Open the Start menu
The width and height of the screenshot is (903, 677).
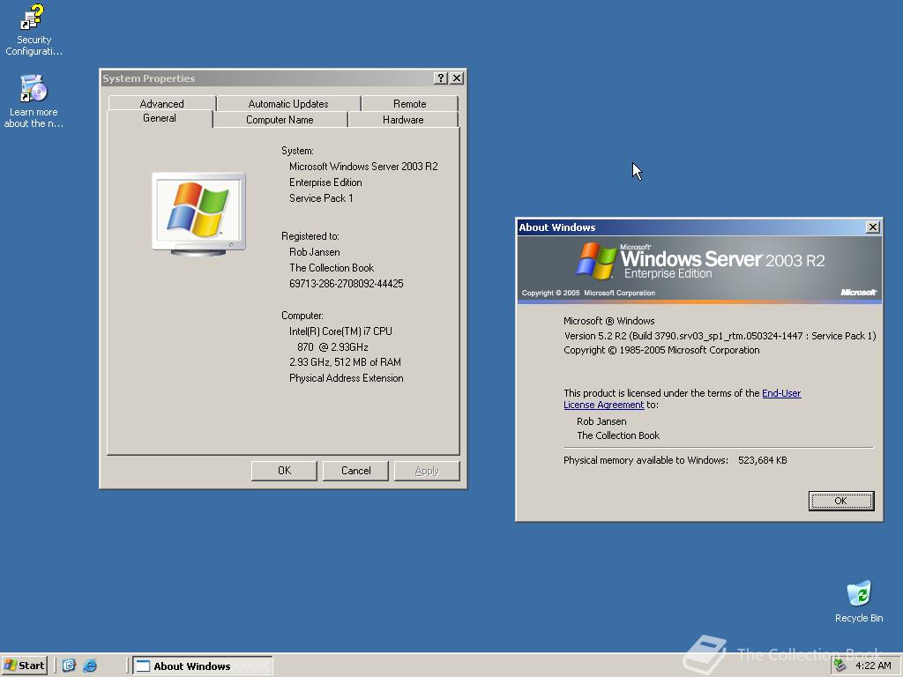coord(24,666)
